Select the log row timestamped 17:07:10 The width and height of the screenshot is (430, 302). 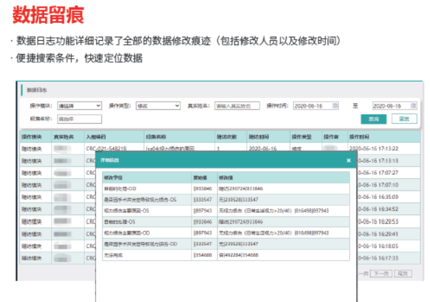(x=220, y=185)
